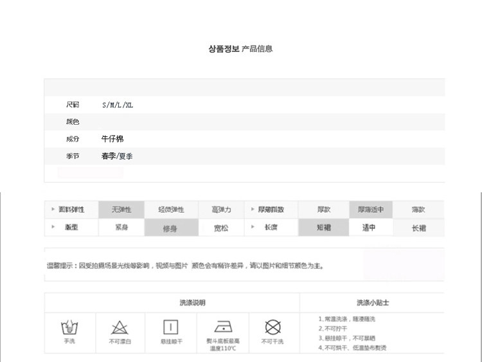This screenshot has height=362, width=482.
Task: Click the arrow beside 厚薄指数
Action: (253, 209)
